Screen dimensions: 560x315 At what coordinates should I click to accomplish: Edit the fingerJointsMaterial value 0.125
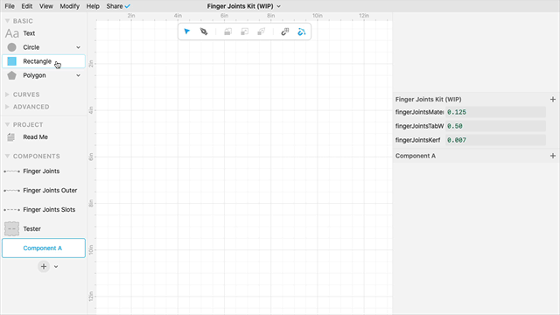495,112
